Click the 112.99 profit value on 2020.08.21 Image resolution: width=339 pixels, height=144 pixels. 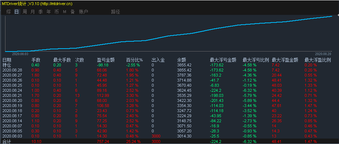click(103, 95)
